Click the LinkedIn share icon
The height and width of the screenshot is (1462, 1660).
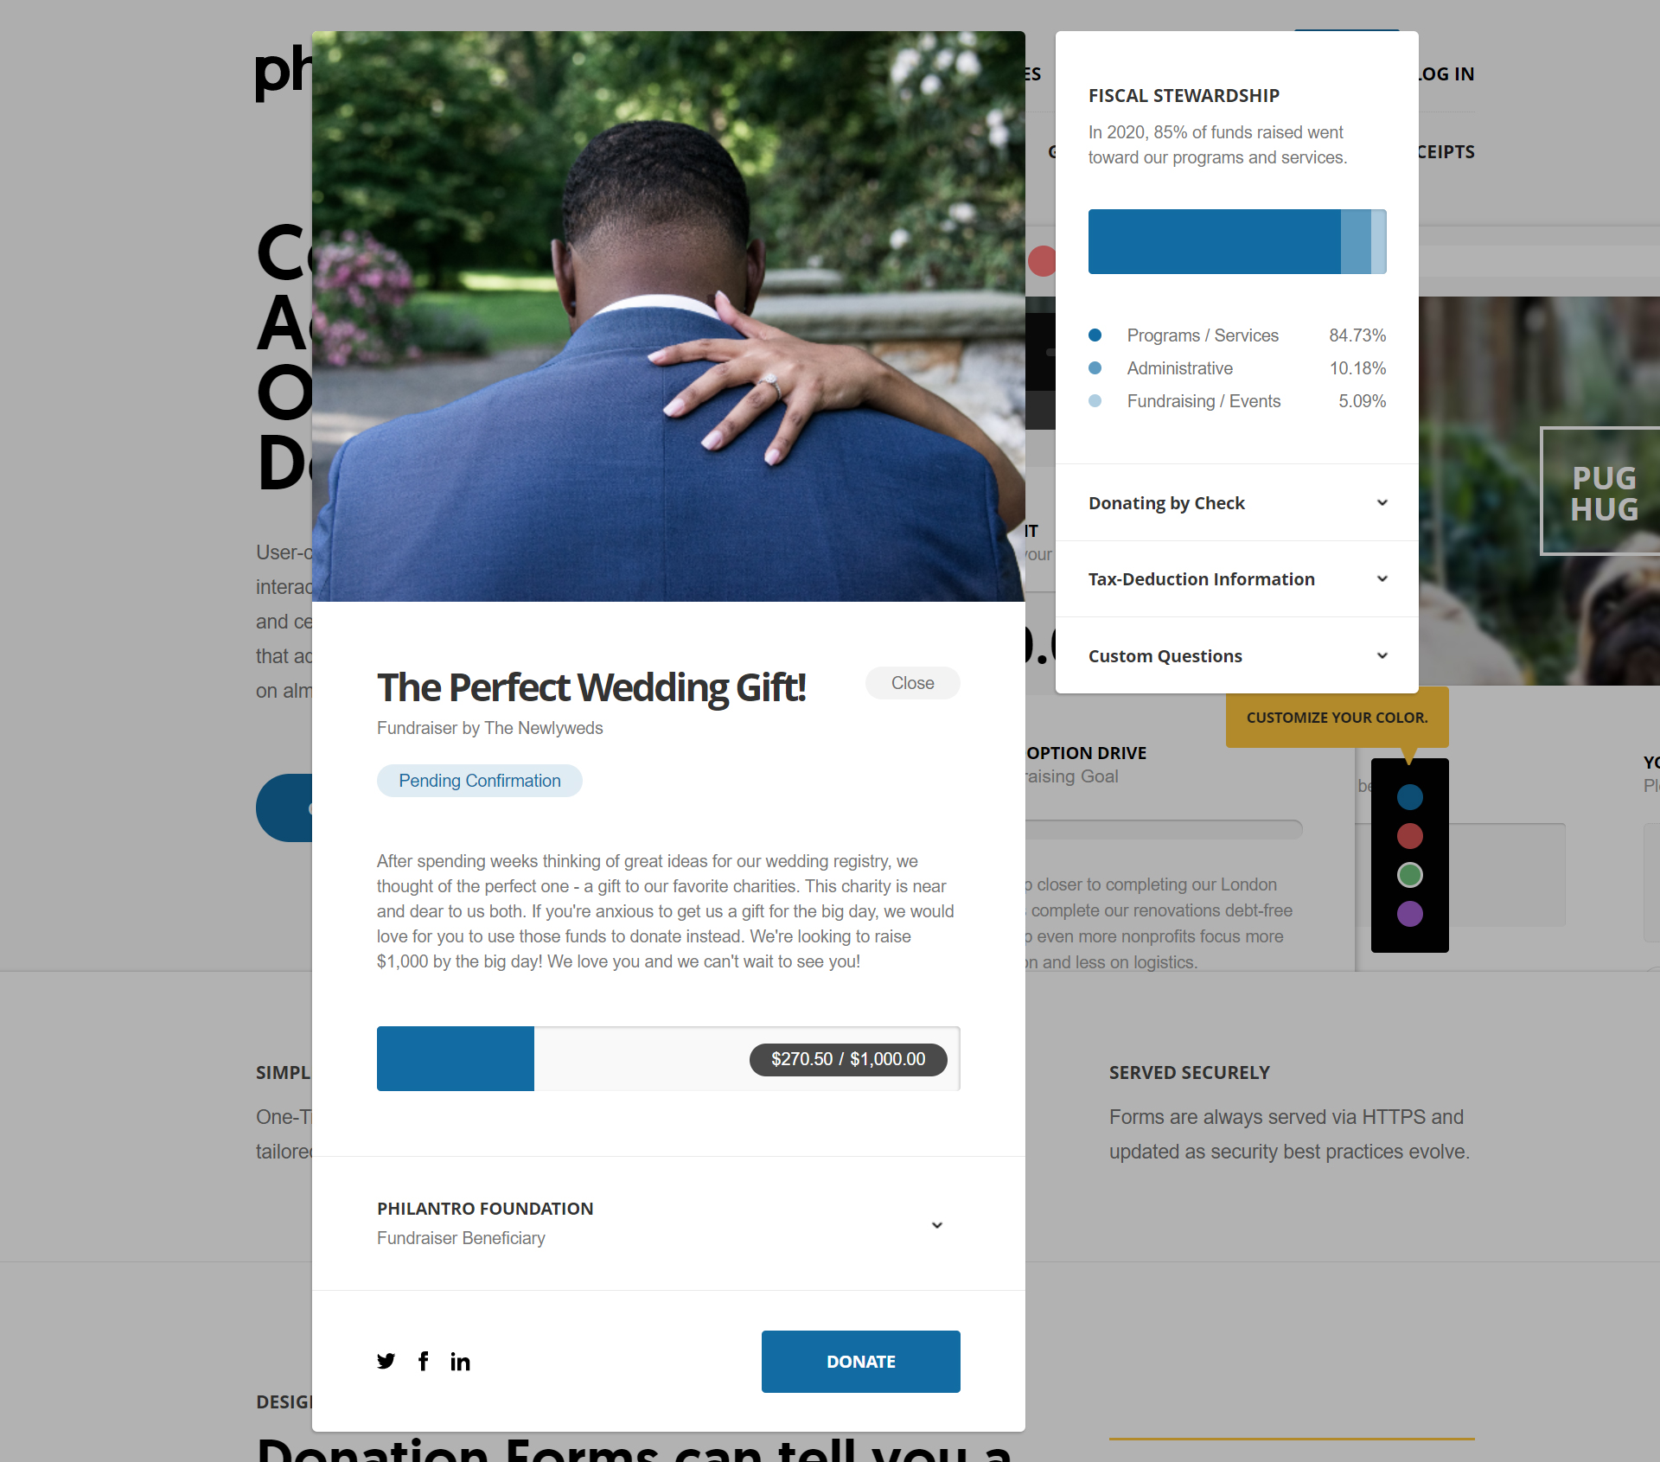coord(460,1360)
